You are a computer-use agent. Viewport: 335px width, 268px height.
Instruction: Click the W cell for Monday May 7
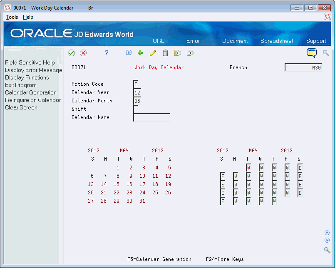pyautogui.click(x=236, y=176)
